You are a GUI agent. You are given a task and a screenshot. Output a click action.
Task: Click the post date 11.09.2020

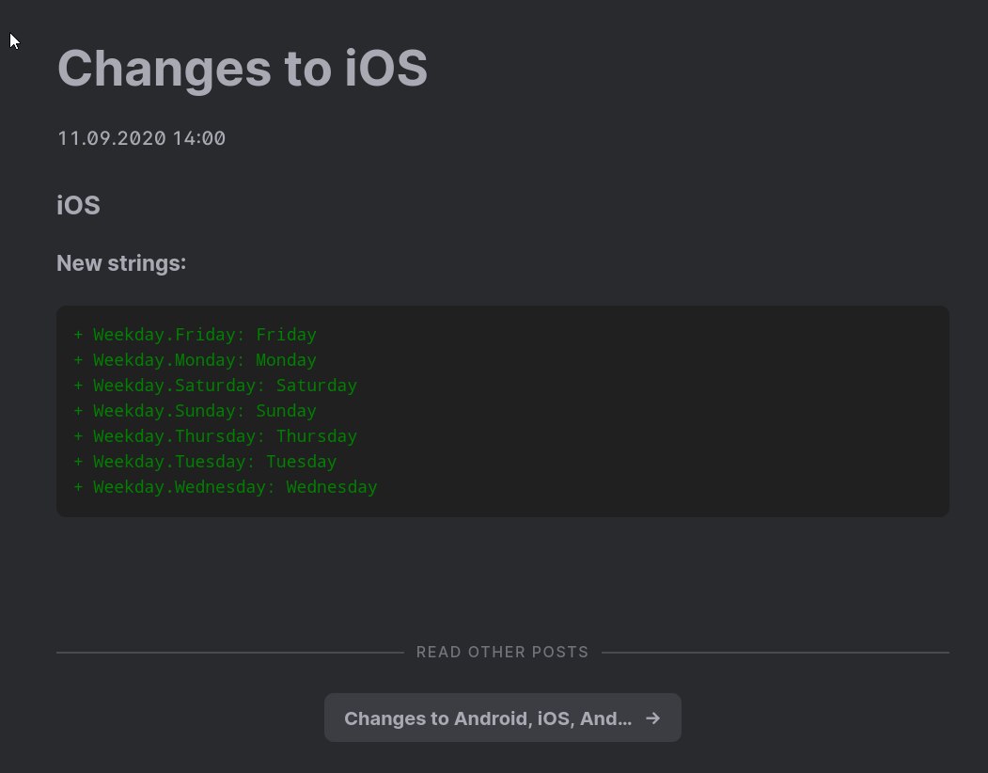tap(111, 138)
